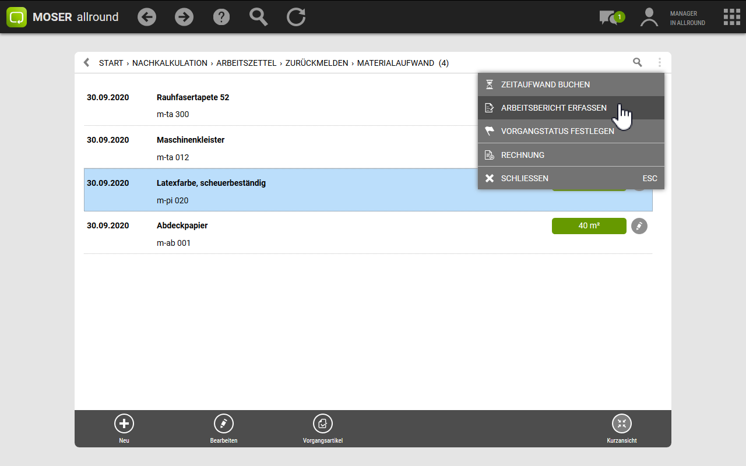Viewport: 746px width, 466px height.
Task: Choose Vorgangstatus festlegen from menu
Action: [557, 131]
